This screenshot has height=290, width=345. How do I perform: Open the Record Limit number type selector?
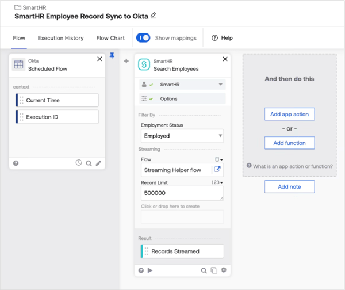point(217,182)
